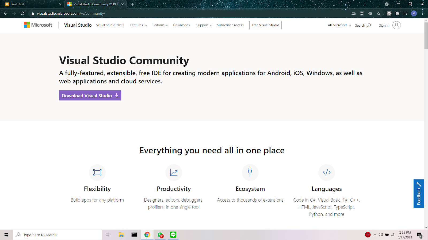The image size is (428, 240).
Task: Open Chrome media controls music icon
Action: pyautogui.click(x=406, y=13)
